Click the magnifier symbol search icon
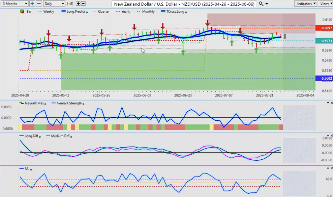Viewport: 333px width, 197px height. [261, 4]
